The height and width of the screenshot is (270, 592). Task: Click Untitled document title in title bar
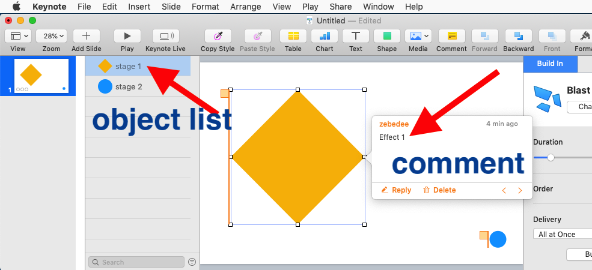pos(331,21)
